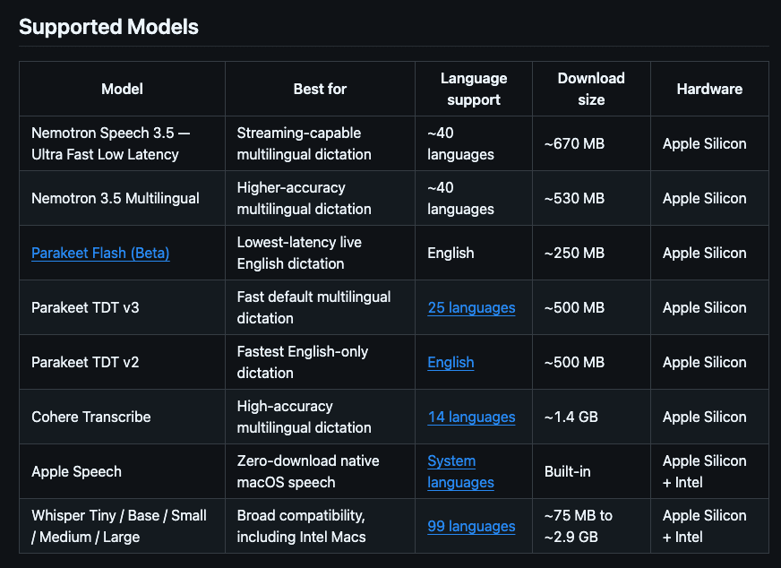Open the 25 languages link
781x568 pixels.
pos(471,308)
